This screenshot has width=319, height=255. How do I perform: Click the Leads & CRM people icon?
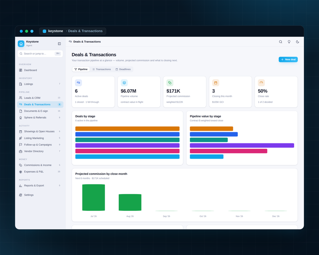click(x=21, y=98)
